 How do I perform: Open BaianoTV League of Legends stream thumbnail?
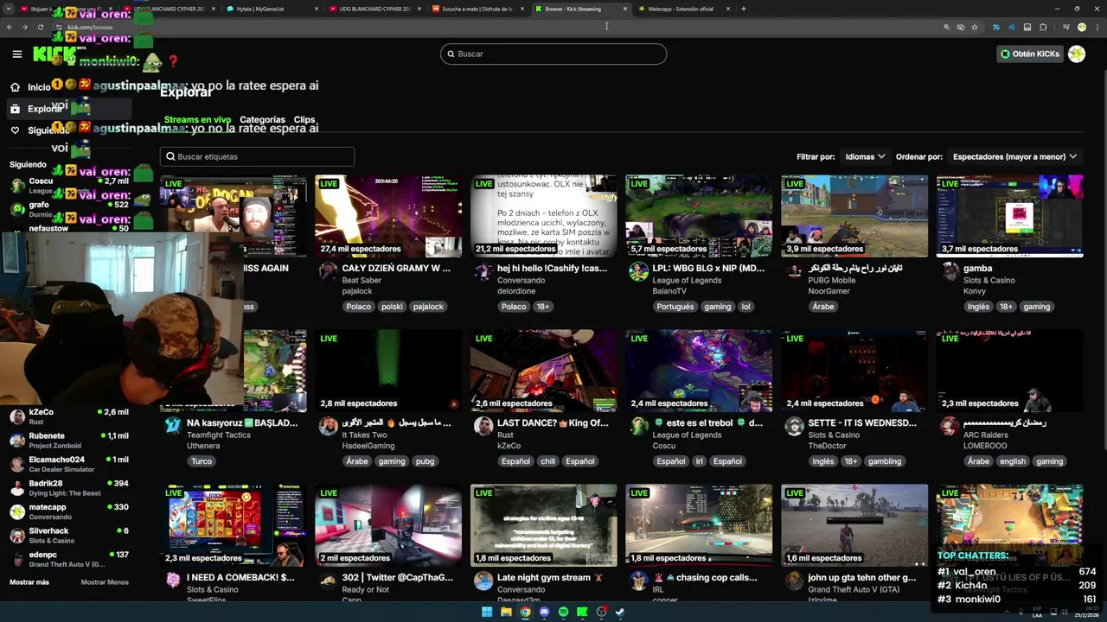click(x=699, y=216)
